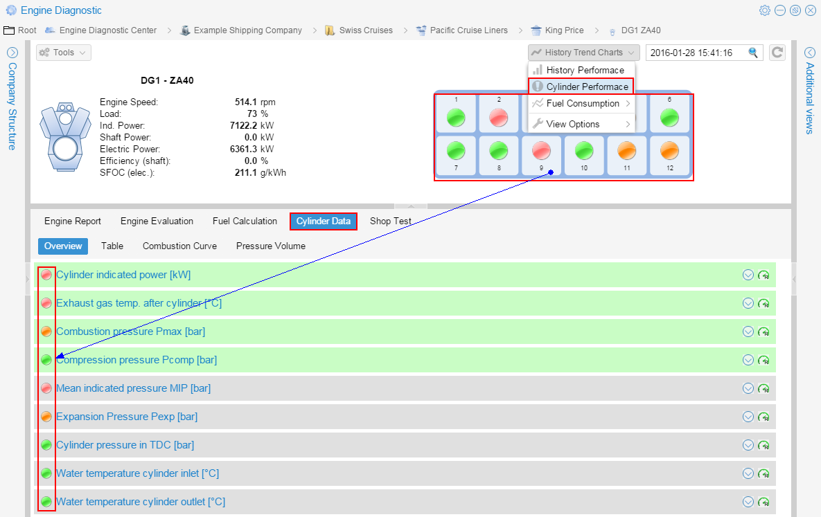This screenshot has width=821, height=517.
Task: Open the Swiss Cruises breadcrumb link
Action: (366, 30)
